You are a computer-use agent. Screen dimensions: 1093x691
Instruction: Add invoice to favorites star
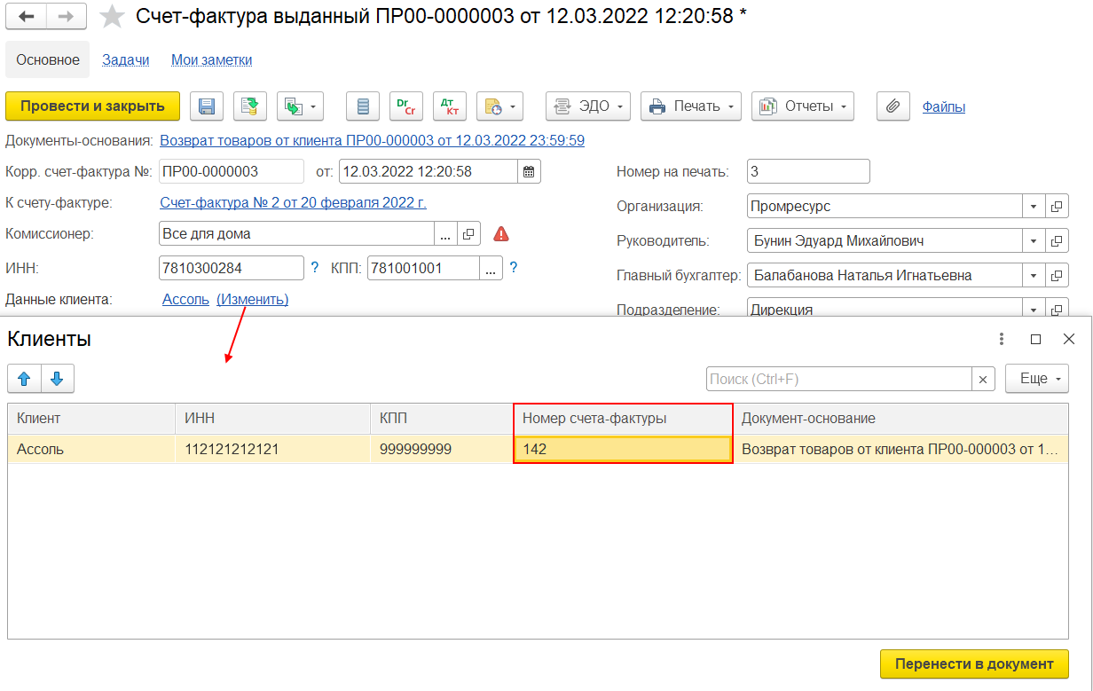(x=111, y=16)
